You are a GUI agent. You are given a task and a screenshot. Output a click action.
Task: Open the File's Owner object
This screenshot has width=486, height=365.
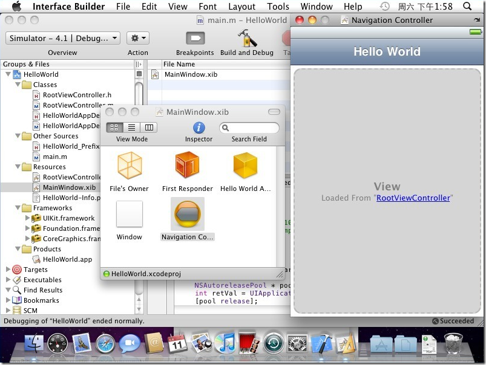[130, 165]
